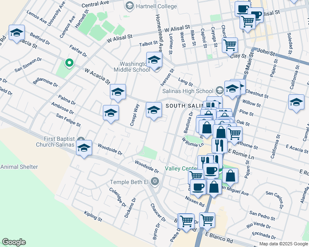Click the school marker near Ambrose Dr
This screenshot has width=309, height=247.
(x=111, y=113)
